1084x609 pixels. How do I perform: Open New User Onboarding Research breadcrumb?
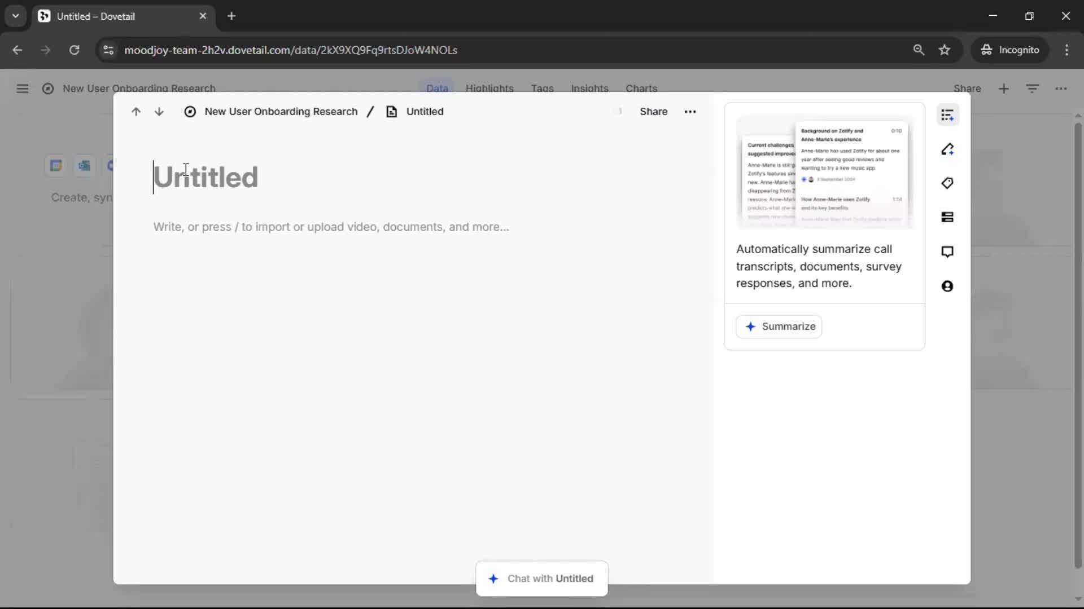[281, 112]
